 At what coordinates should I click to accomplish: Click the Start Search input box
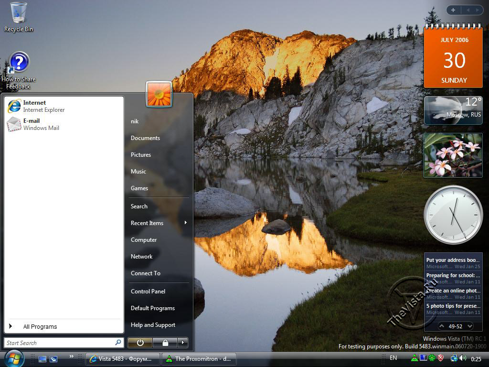pyautogui.click(x=59, y=343)
